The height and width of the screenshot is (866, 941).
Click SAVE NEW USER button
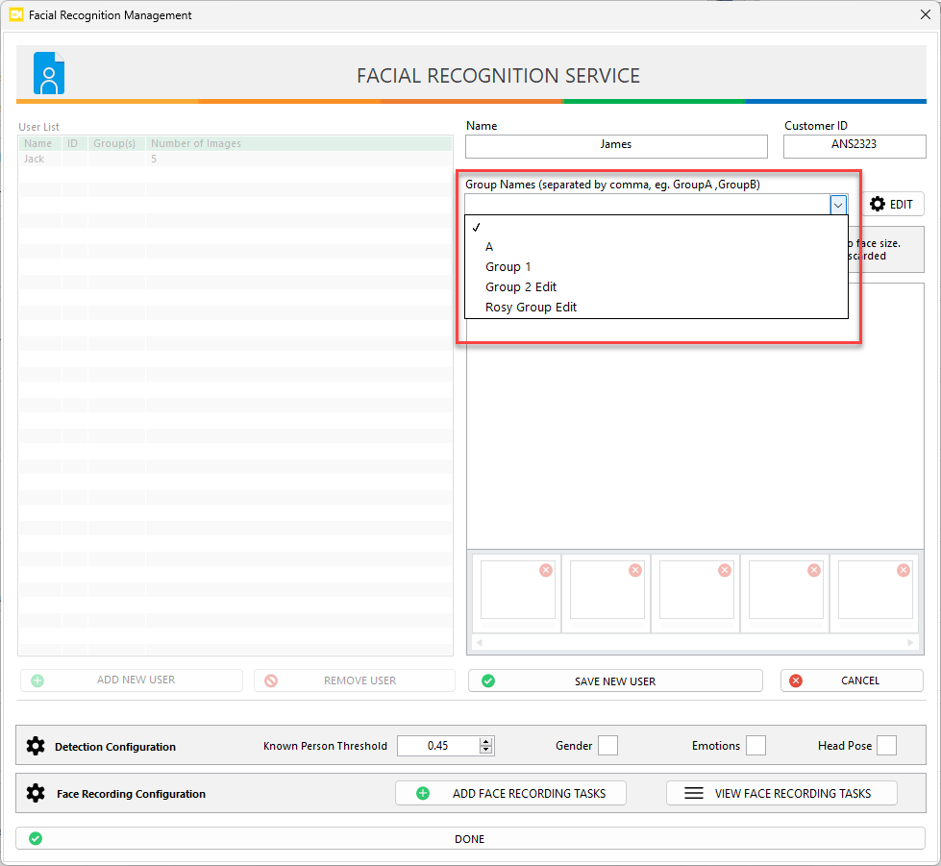[615, 680]
